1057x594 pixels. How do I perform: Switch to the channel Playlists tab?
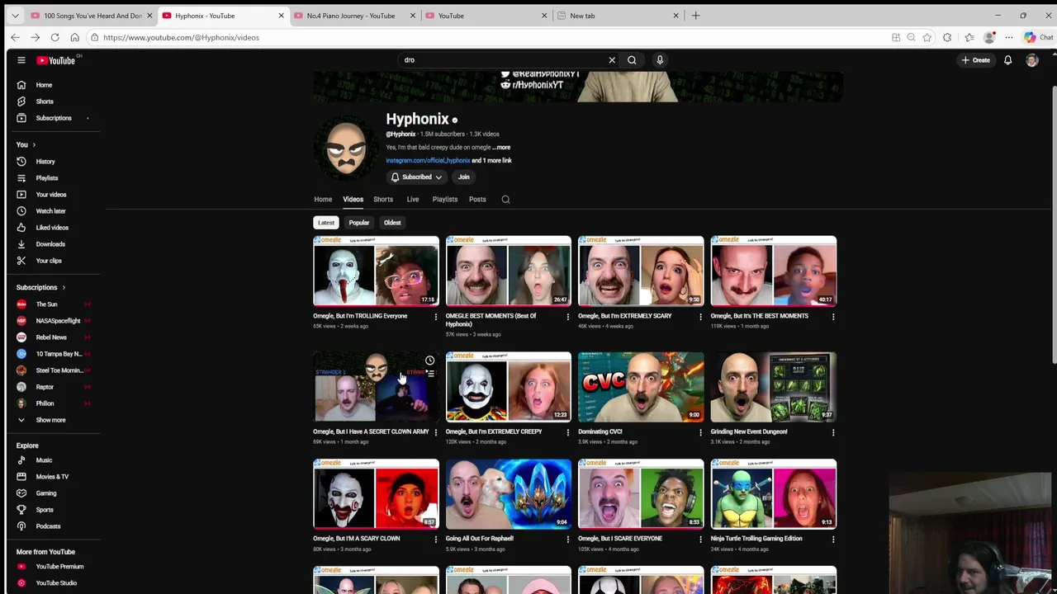click(445, 200)
